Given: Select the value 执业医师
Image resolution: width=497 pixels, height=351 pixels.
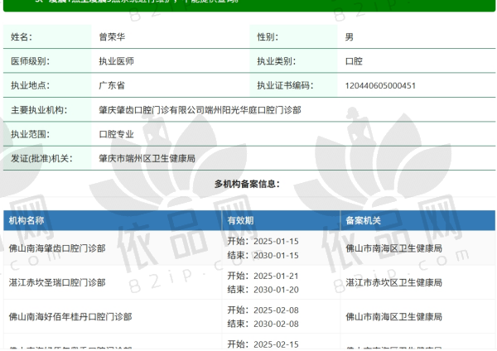Looking at the screenshot, I should [116, 61].
